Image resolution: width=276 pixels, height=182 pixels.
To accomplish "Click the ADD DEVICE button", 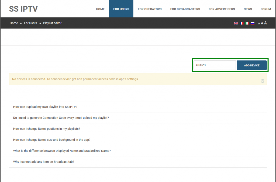I will pos(252,65).
